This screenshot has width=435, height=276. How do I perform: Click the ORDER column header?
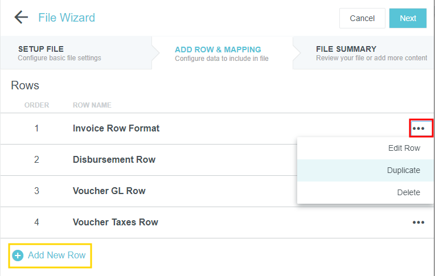(36, 105)
